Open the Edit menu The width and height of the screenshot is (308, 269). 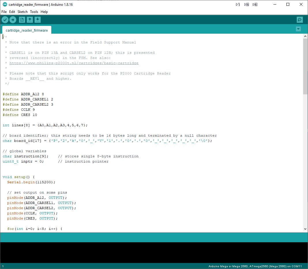pyautogui.click(x=12, y=12)
